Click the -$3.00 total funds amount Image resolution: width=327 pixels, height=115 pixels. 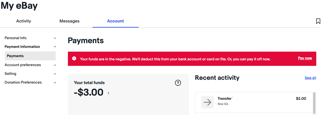pyautogui.click(x=89, y=93)
